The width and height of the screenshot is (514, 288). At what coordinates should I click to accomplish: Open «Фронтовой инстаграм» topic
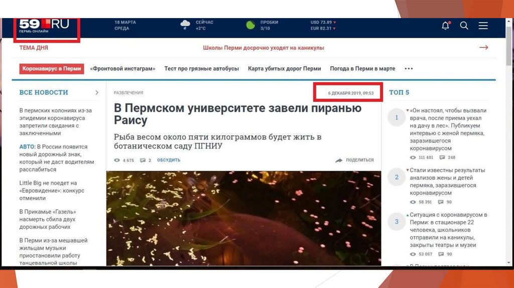pyautogui.click(x=122, y=69)
